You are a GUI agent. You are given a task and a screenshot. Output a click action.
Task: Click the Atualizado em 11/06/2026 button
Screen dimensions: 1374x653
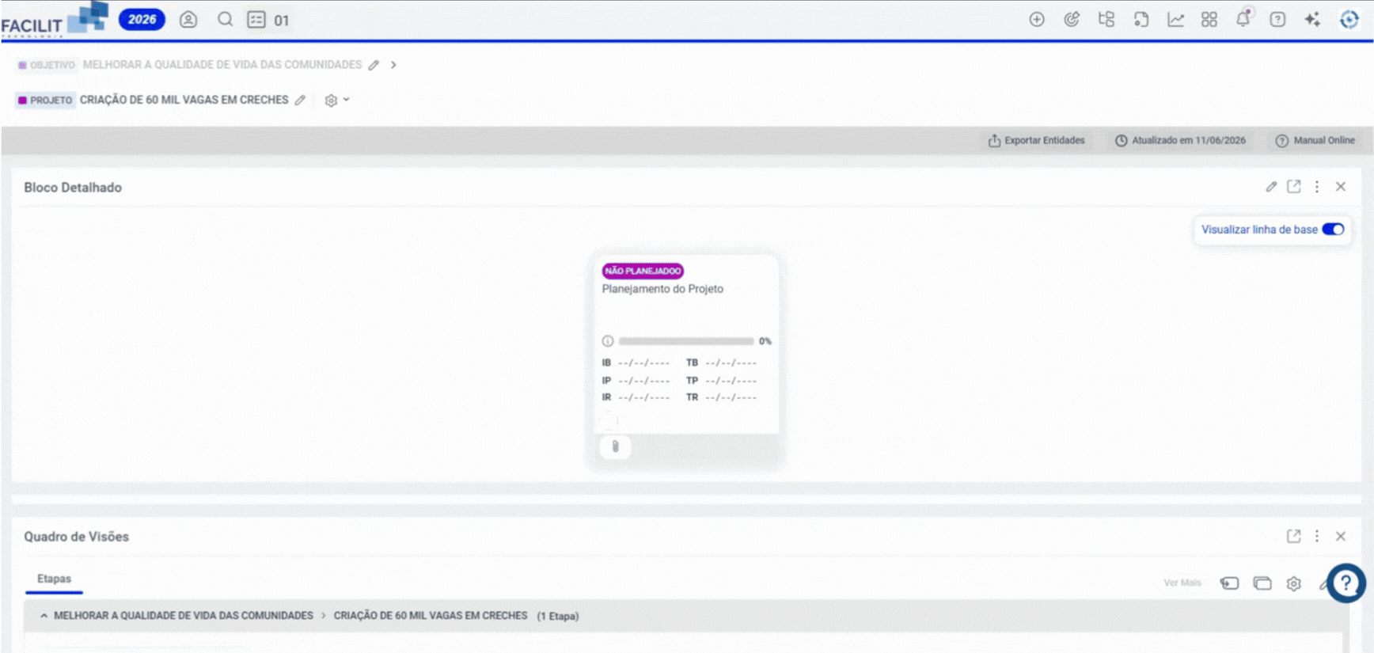pyautogui.click(x=1180, y=141)
